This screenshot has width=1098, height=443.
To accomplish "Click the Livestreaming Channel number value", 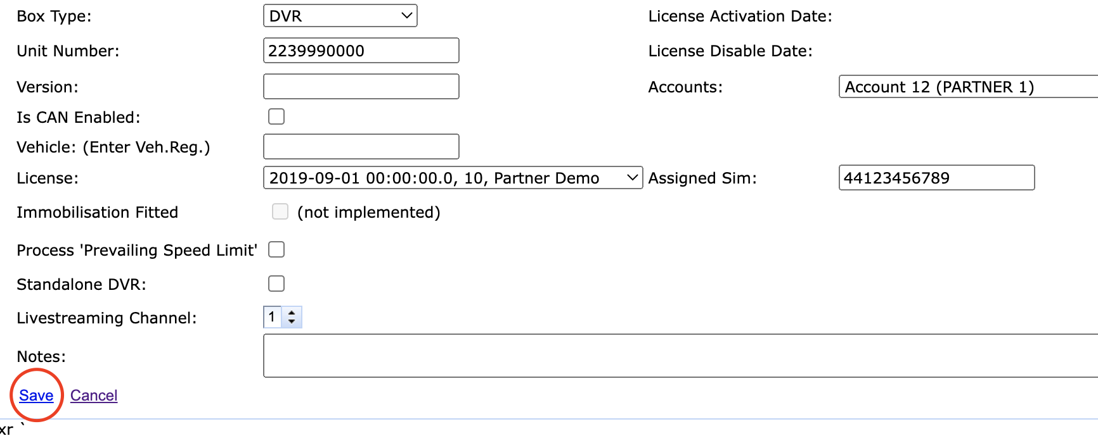I will pos(273,317).
